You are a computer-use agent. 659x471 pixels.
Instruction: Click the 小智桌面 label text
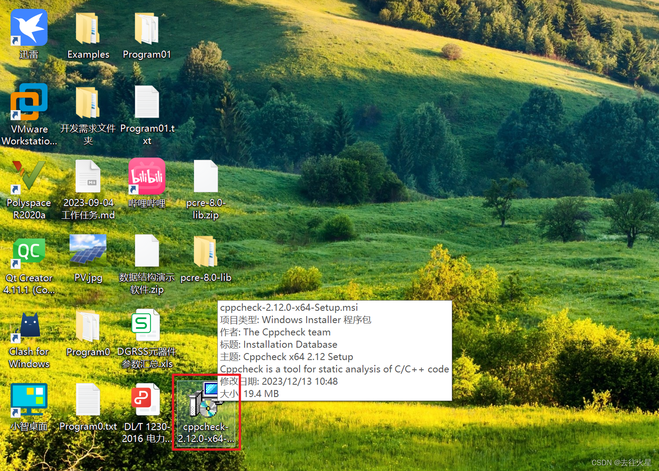(29, 427)
